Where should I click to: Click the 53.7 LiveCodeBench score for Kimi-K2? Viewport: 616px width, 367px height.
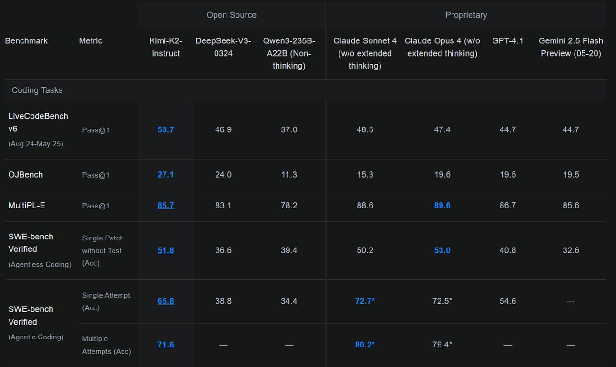click(x=165, y=129)
